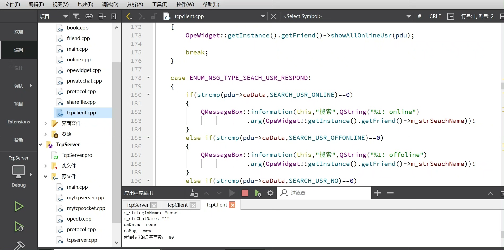The image size is (504, 250).
Task: Click the CRLF line ending button
Action: [x=435, y=16]
